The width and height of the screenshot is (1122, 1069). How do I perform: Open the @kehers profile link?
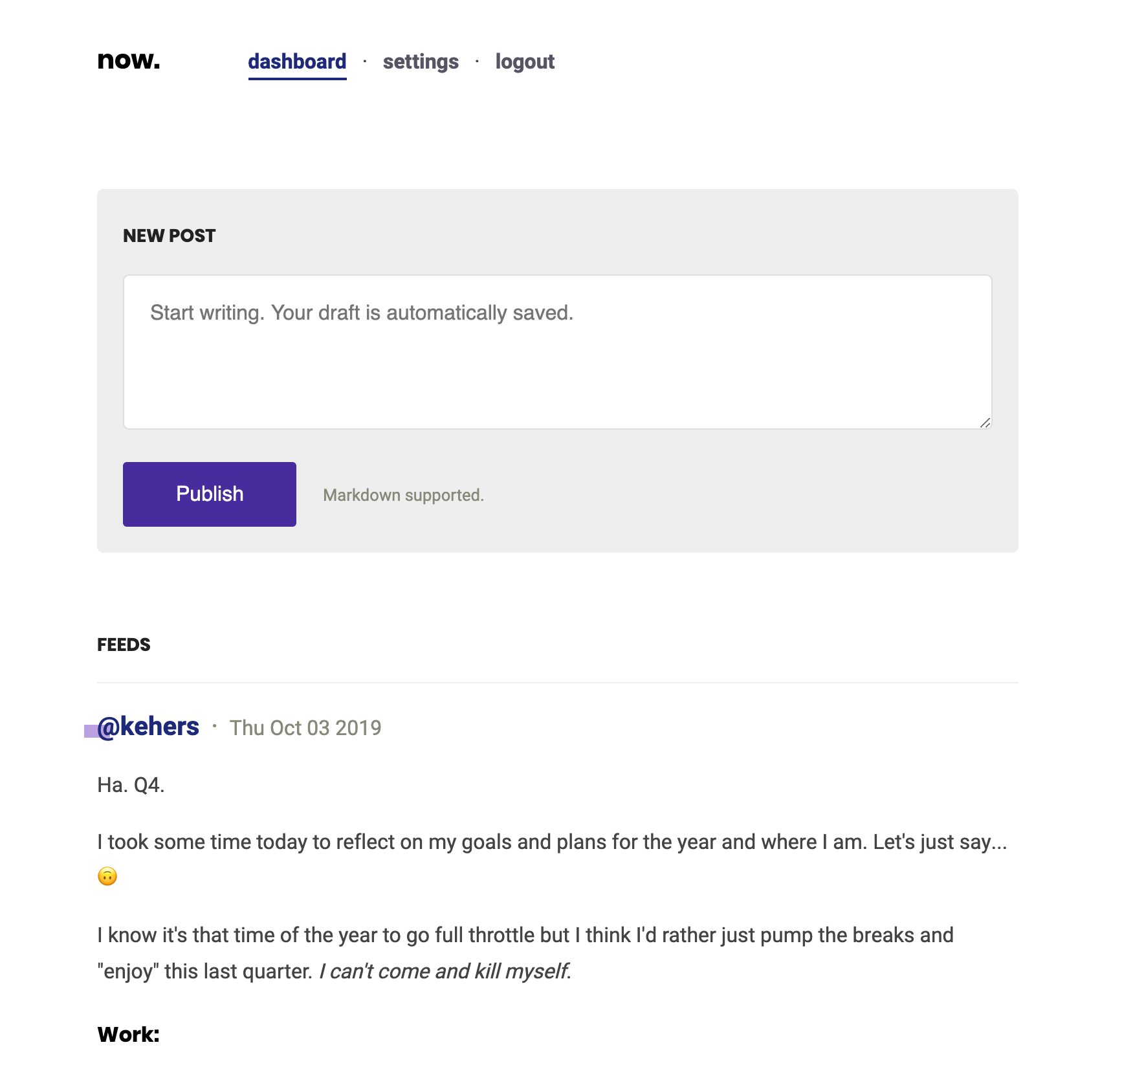(148, 727)
